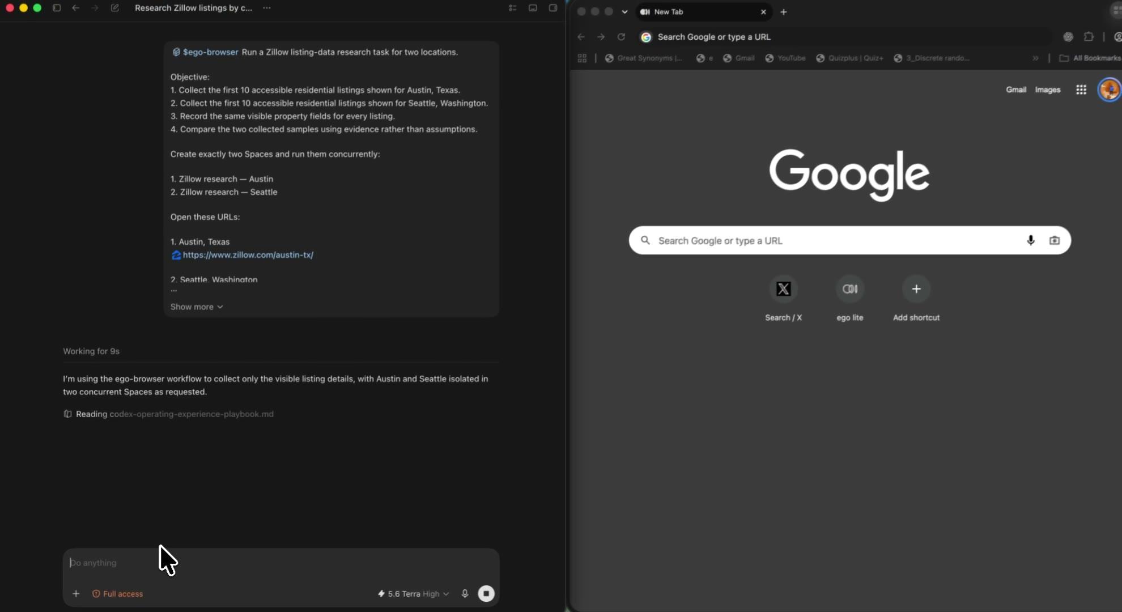
Task: Add an attachment with the plus icon
Action: [76, 593]
